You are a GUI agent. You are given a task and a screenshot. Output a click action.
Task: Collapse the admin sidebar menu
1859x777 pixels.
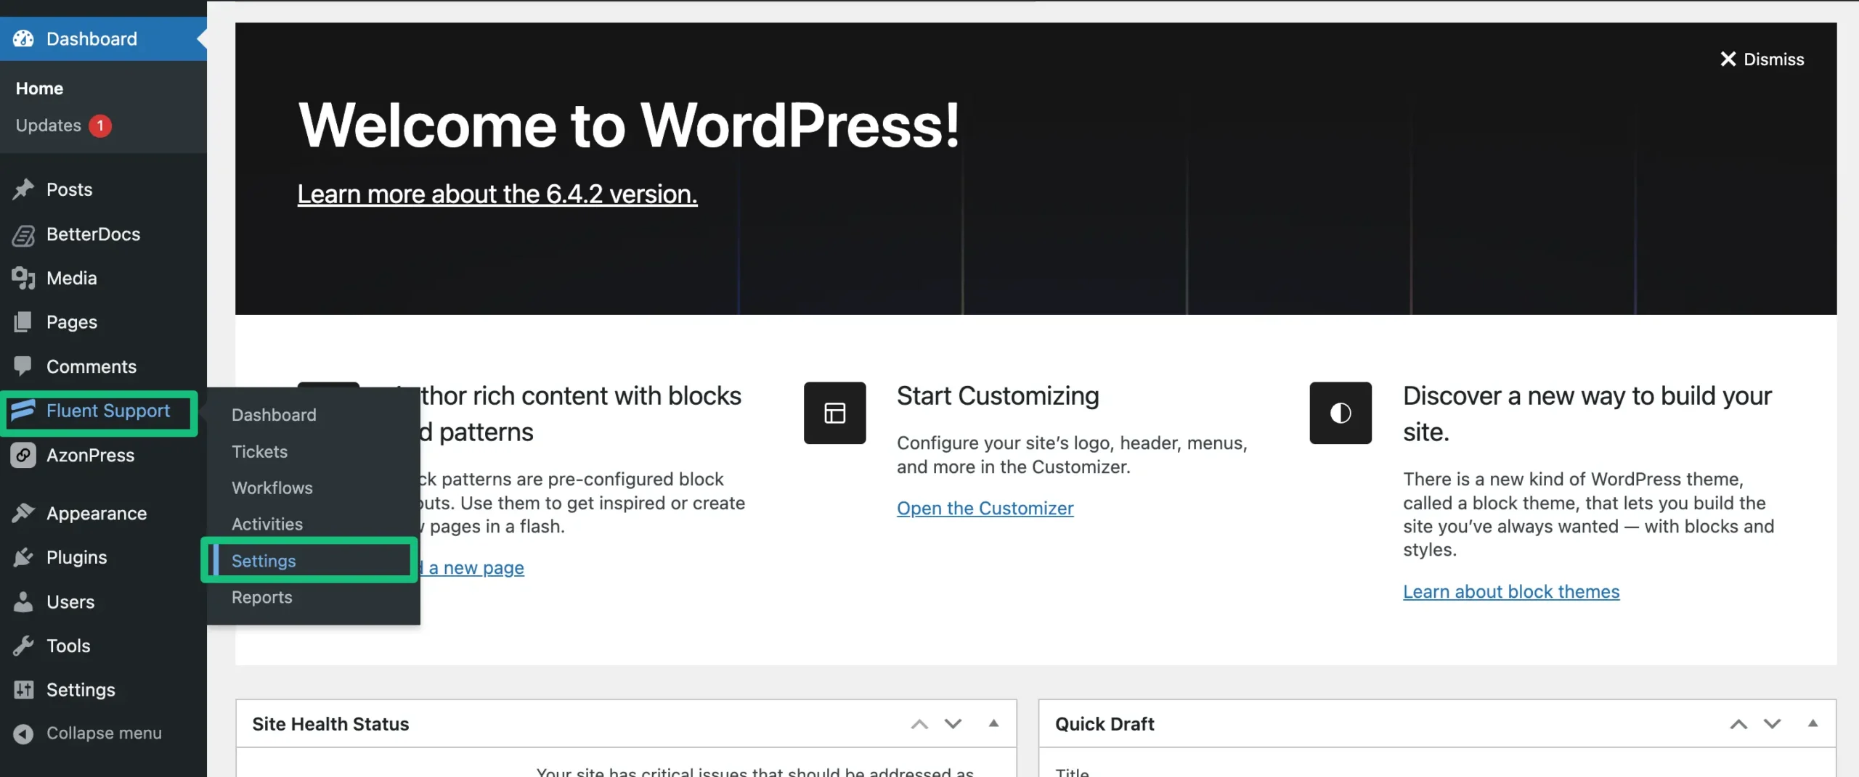click(103, 733)
